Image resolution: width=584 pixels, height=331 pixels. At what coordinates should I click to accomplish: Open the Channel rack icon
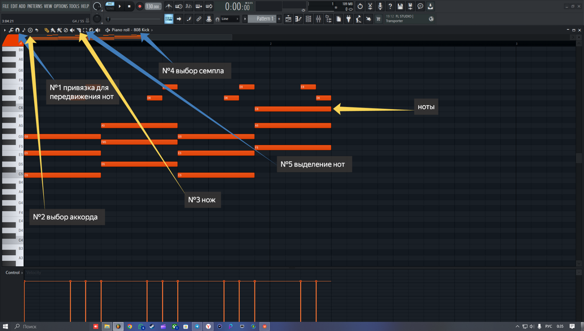(308, 18)
